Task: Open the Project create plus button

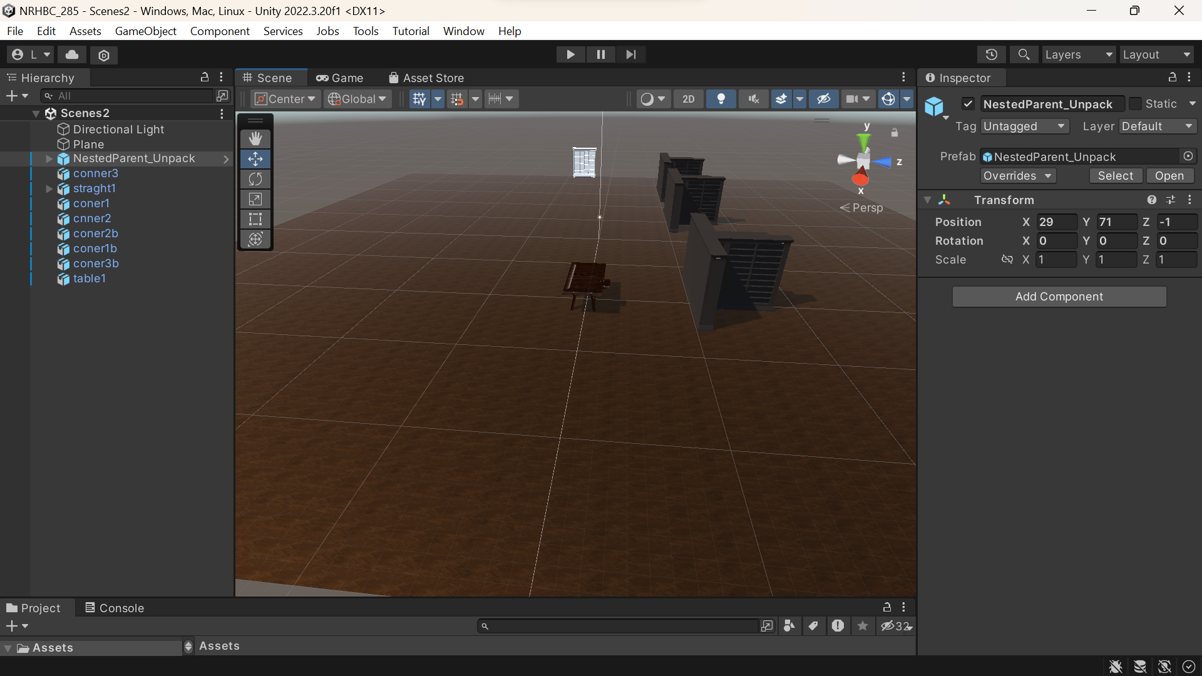Action: 16,626
